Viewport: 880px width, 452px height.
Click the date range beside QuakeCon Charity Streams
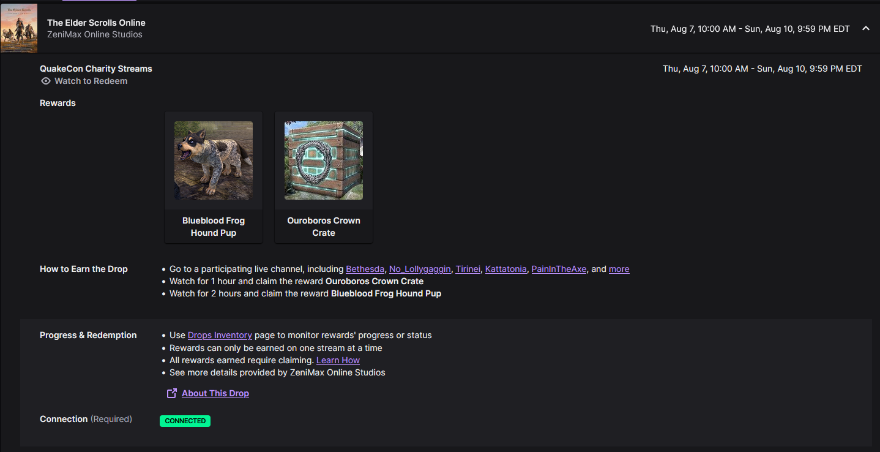click(763, 69)
